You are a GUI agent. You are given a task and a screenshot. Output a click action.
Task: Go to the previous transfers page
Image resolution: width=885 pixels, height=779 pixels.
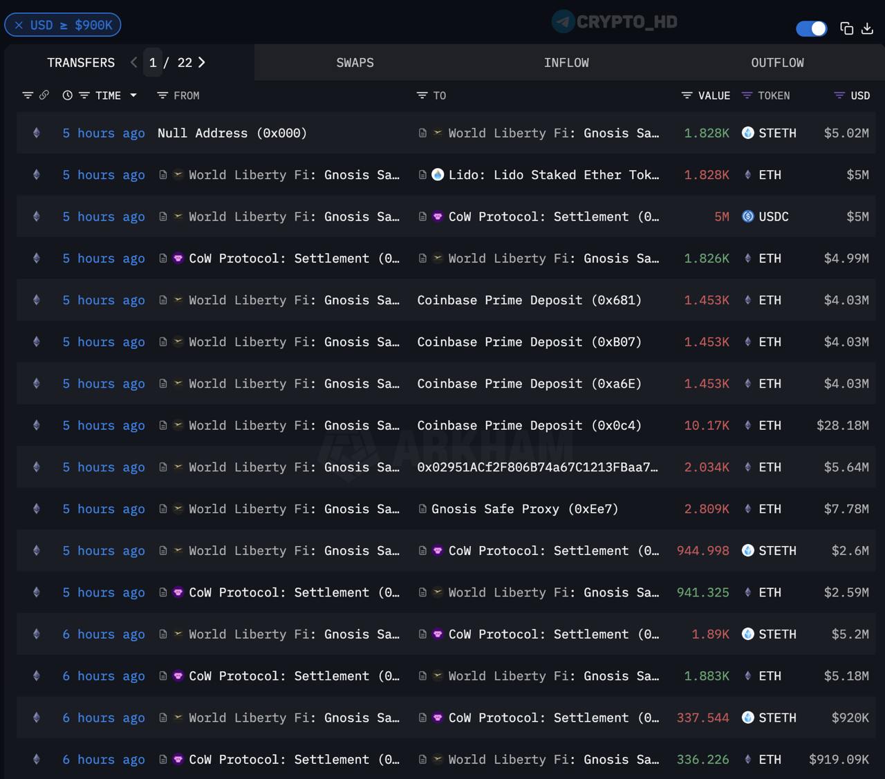click(134, 62)
